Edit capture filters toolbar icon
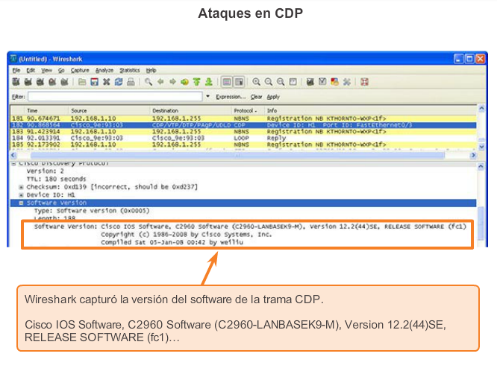The width and height of the screenshot is (497, 371). pyautogui.click(x=310, y=82)
